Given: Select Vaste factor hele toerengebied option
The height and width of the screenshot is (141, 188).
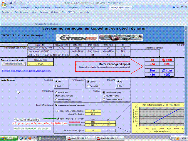Looking at the screenshot, I should click(58, 111).
